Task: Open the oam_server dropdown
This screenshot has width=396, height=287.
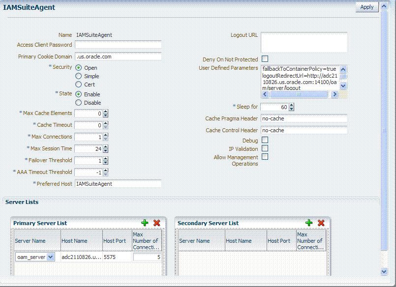Action: click(51, 257)
